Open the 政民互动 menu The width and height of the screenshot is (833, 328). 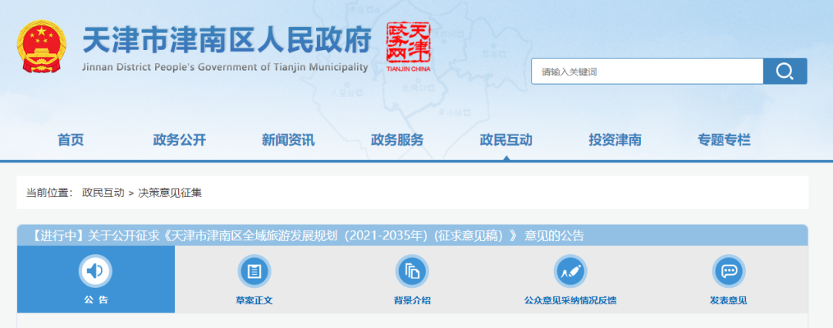(506, 140)
